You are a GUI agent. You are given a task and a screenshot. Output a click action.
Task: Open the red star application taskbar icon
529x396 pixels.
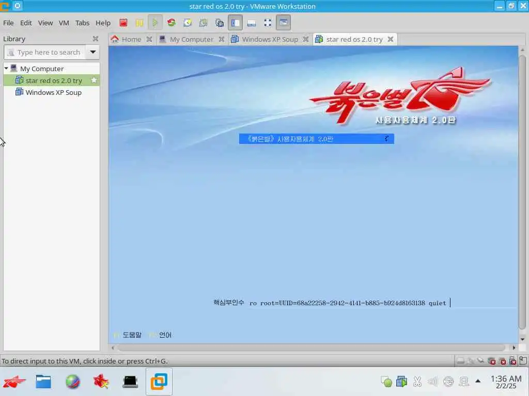coord(101,382)
